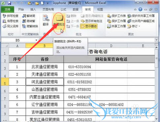160x122 pixels.
Task: Switch to the 视图 View tab
Action: click(100, 10)
